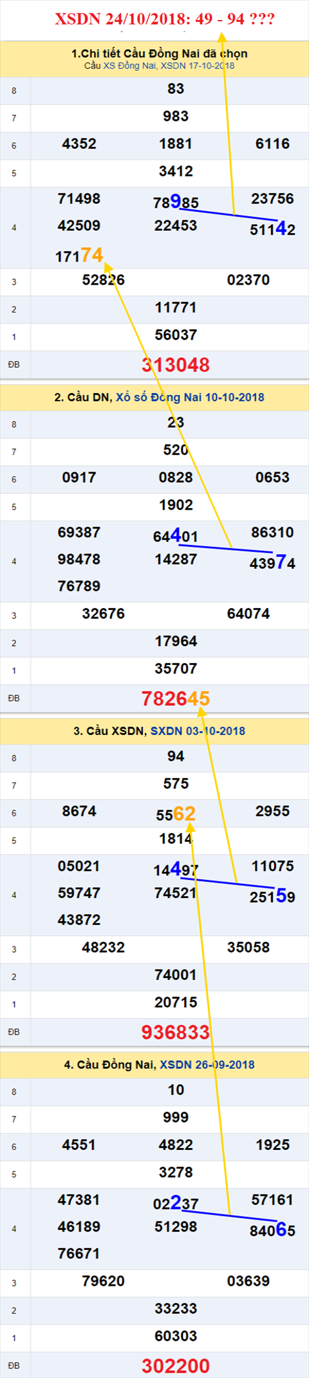309x1378 pixels.
Task: Click the number 51142
Action: tap(272, 229)
